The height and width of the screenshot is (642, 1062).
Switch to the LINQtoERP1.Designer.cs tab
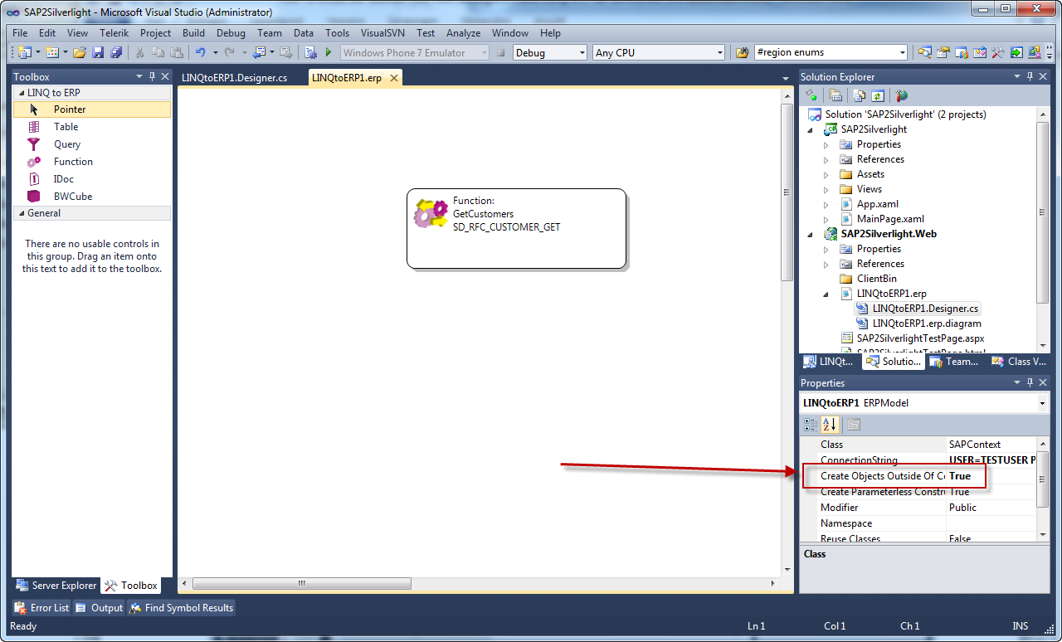[x=235, y=77]
